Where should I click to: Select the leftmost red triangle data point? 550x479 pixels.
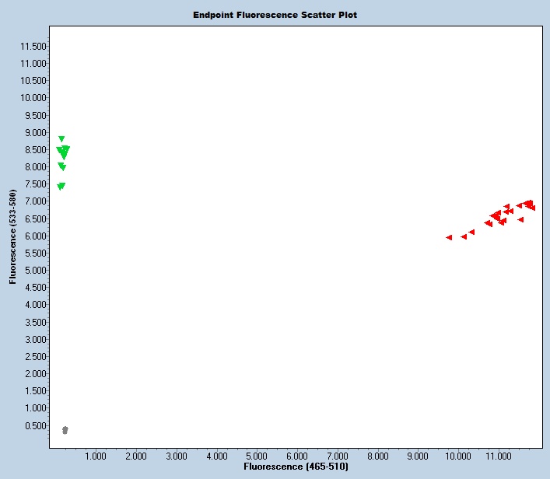[x=449, y=237]
